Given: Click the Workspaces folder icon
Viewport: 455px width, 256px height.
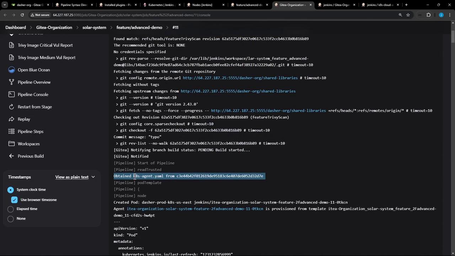Looking at the screenshot, I should click(x=11, y=144).
